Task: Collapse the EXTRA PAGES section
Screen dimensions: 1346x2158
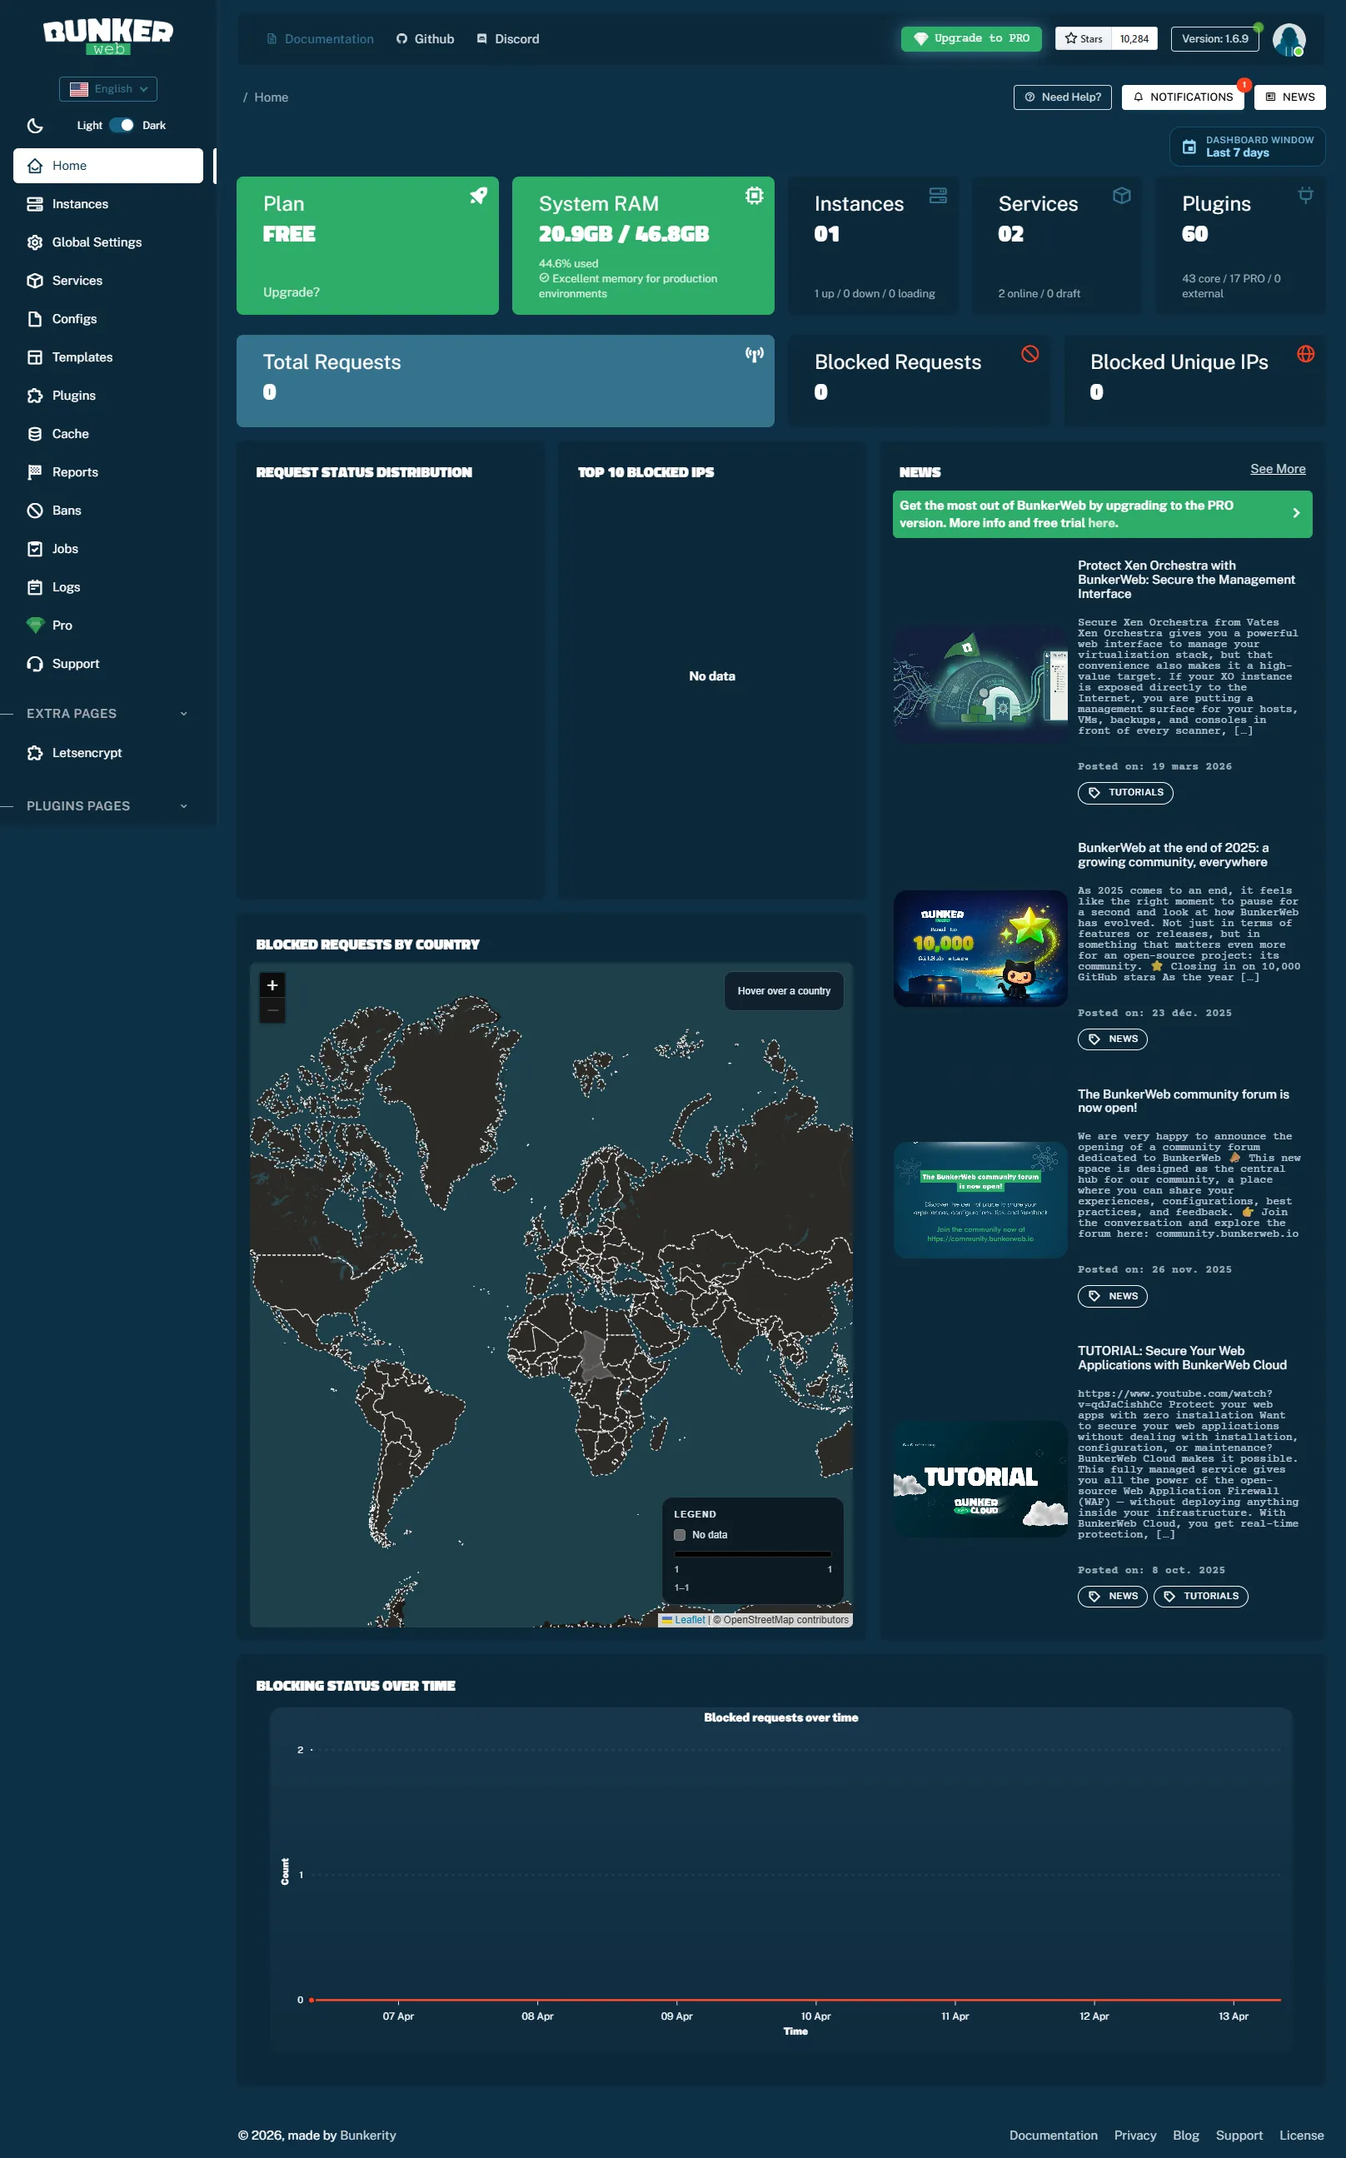Action: coord(184,713)
